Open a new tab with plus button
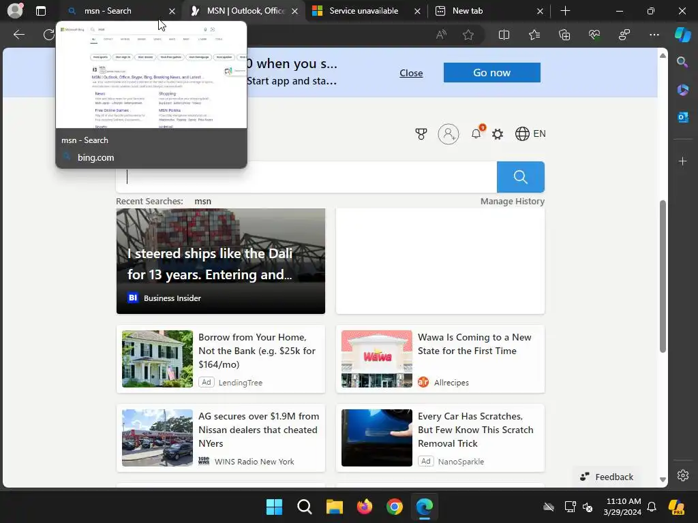This screenshot has width=698, height=523. (565, 11)
